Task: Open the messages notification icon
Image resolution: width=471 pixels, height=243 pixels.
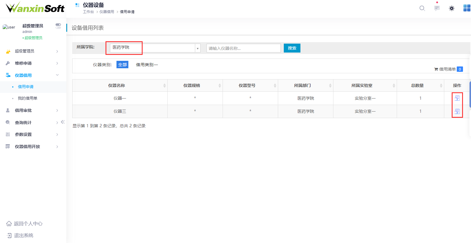Action: click(x=437, y=8)
